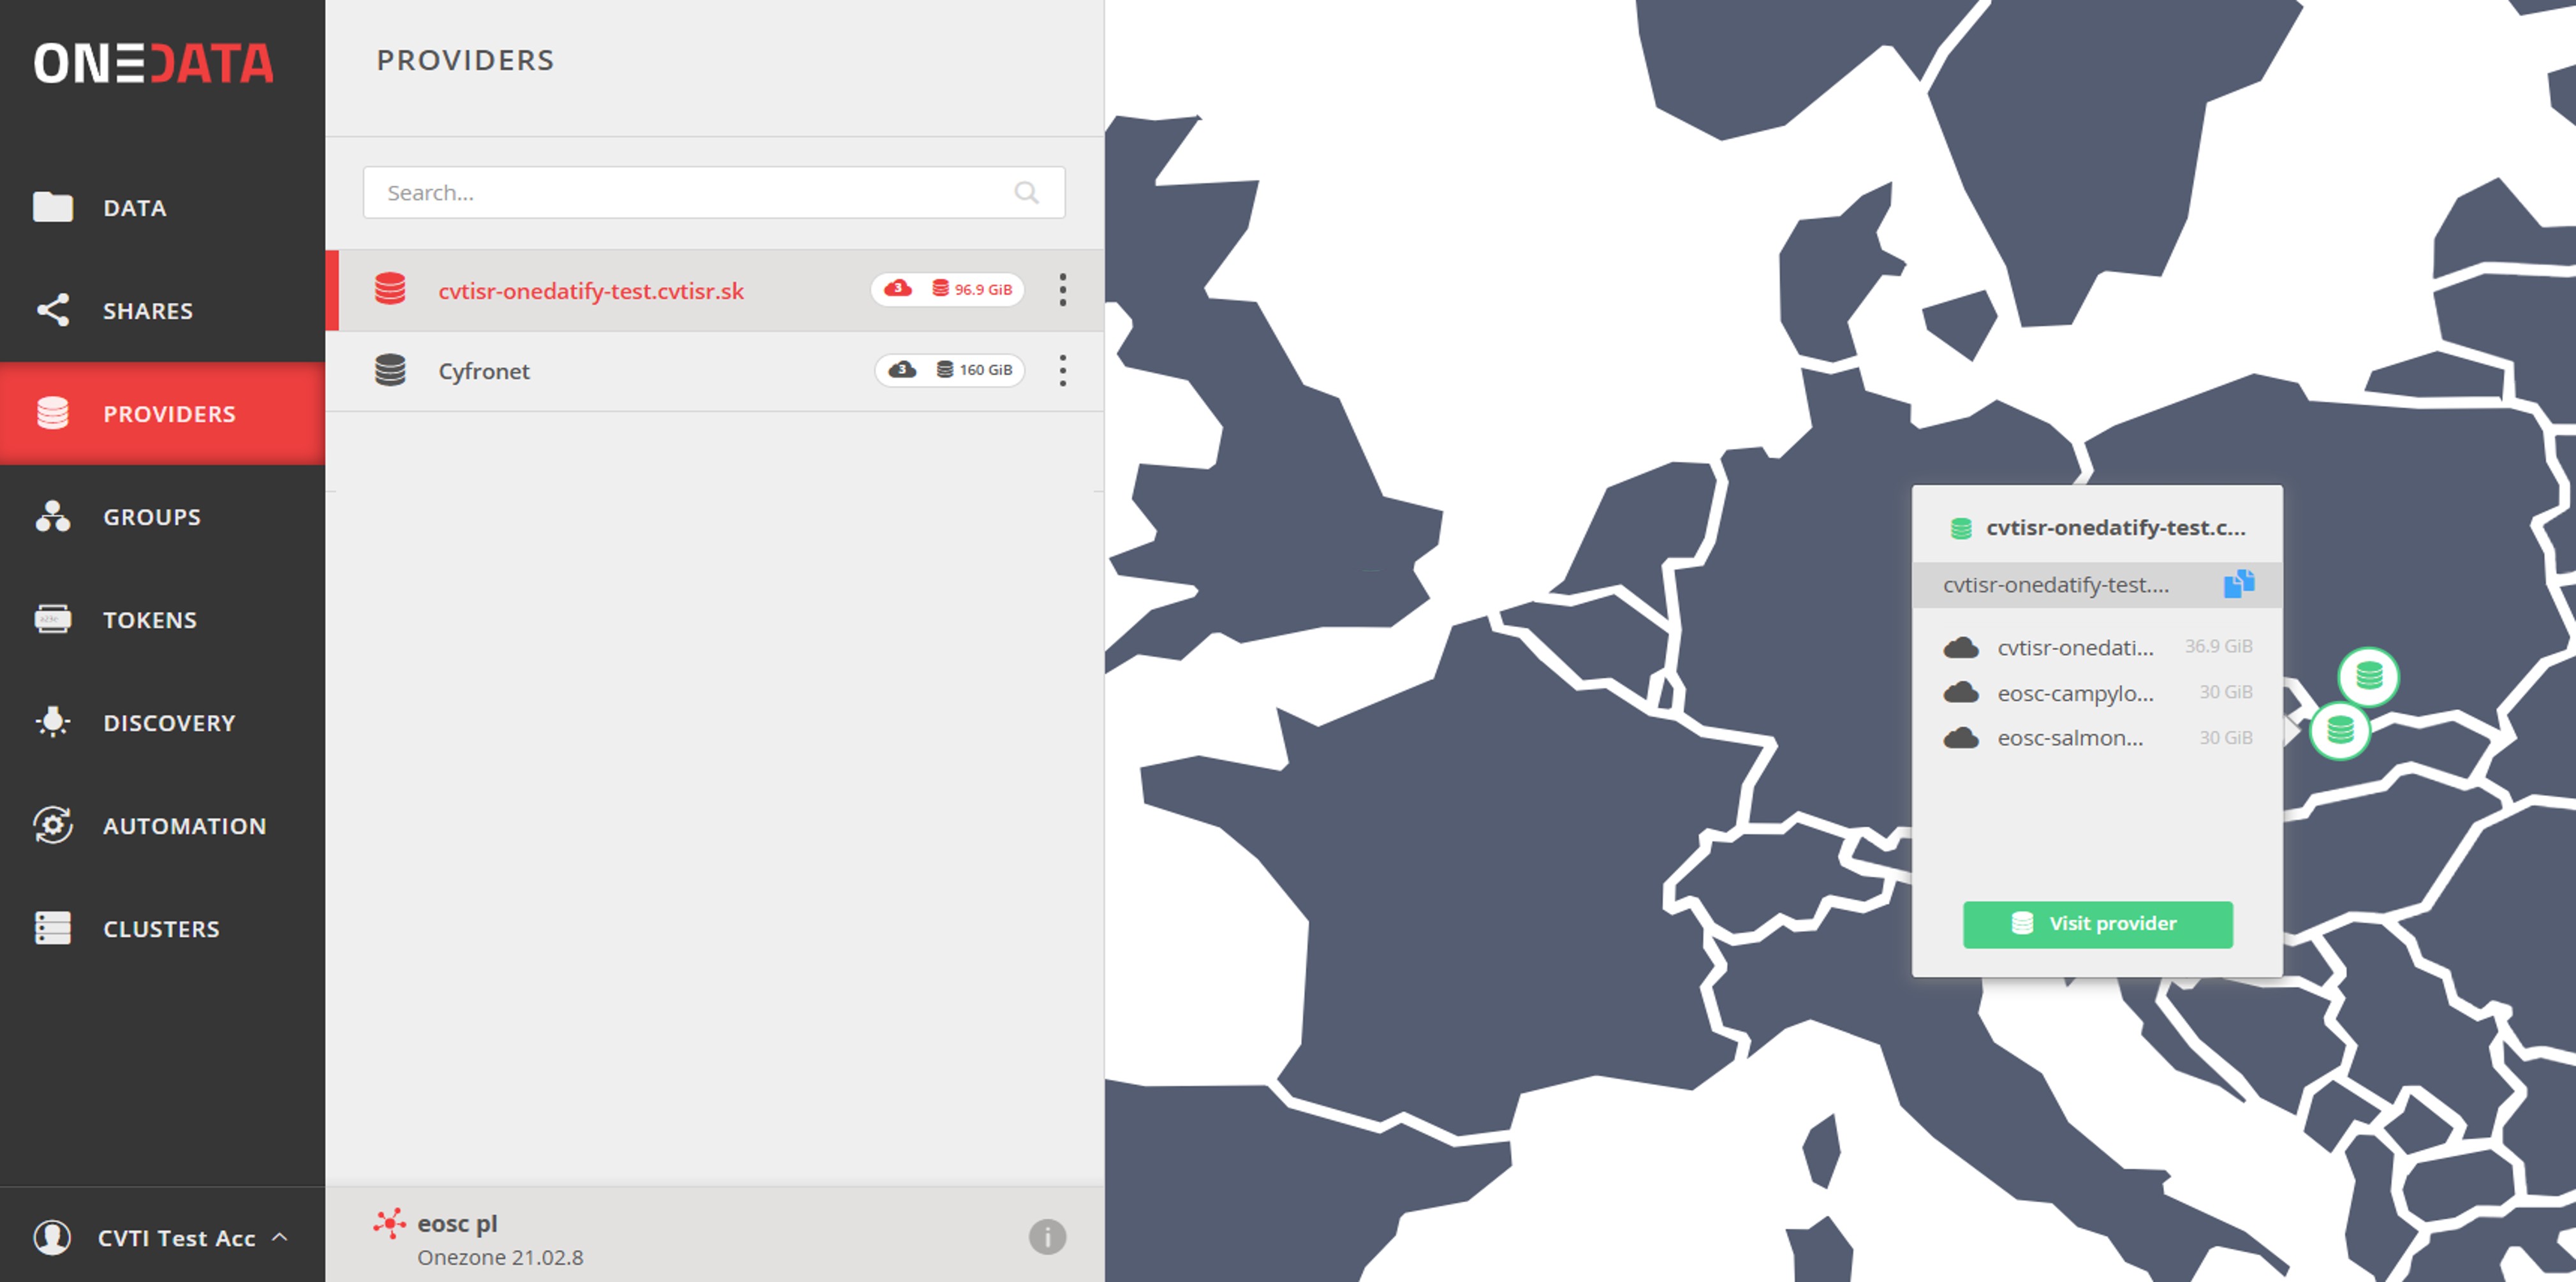Click the 96.9 GiB storage badge
Screen dimensions: 2576x1282
[972, 289]
